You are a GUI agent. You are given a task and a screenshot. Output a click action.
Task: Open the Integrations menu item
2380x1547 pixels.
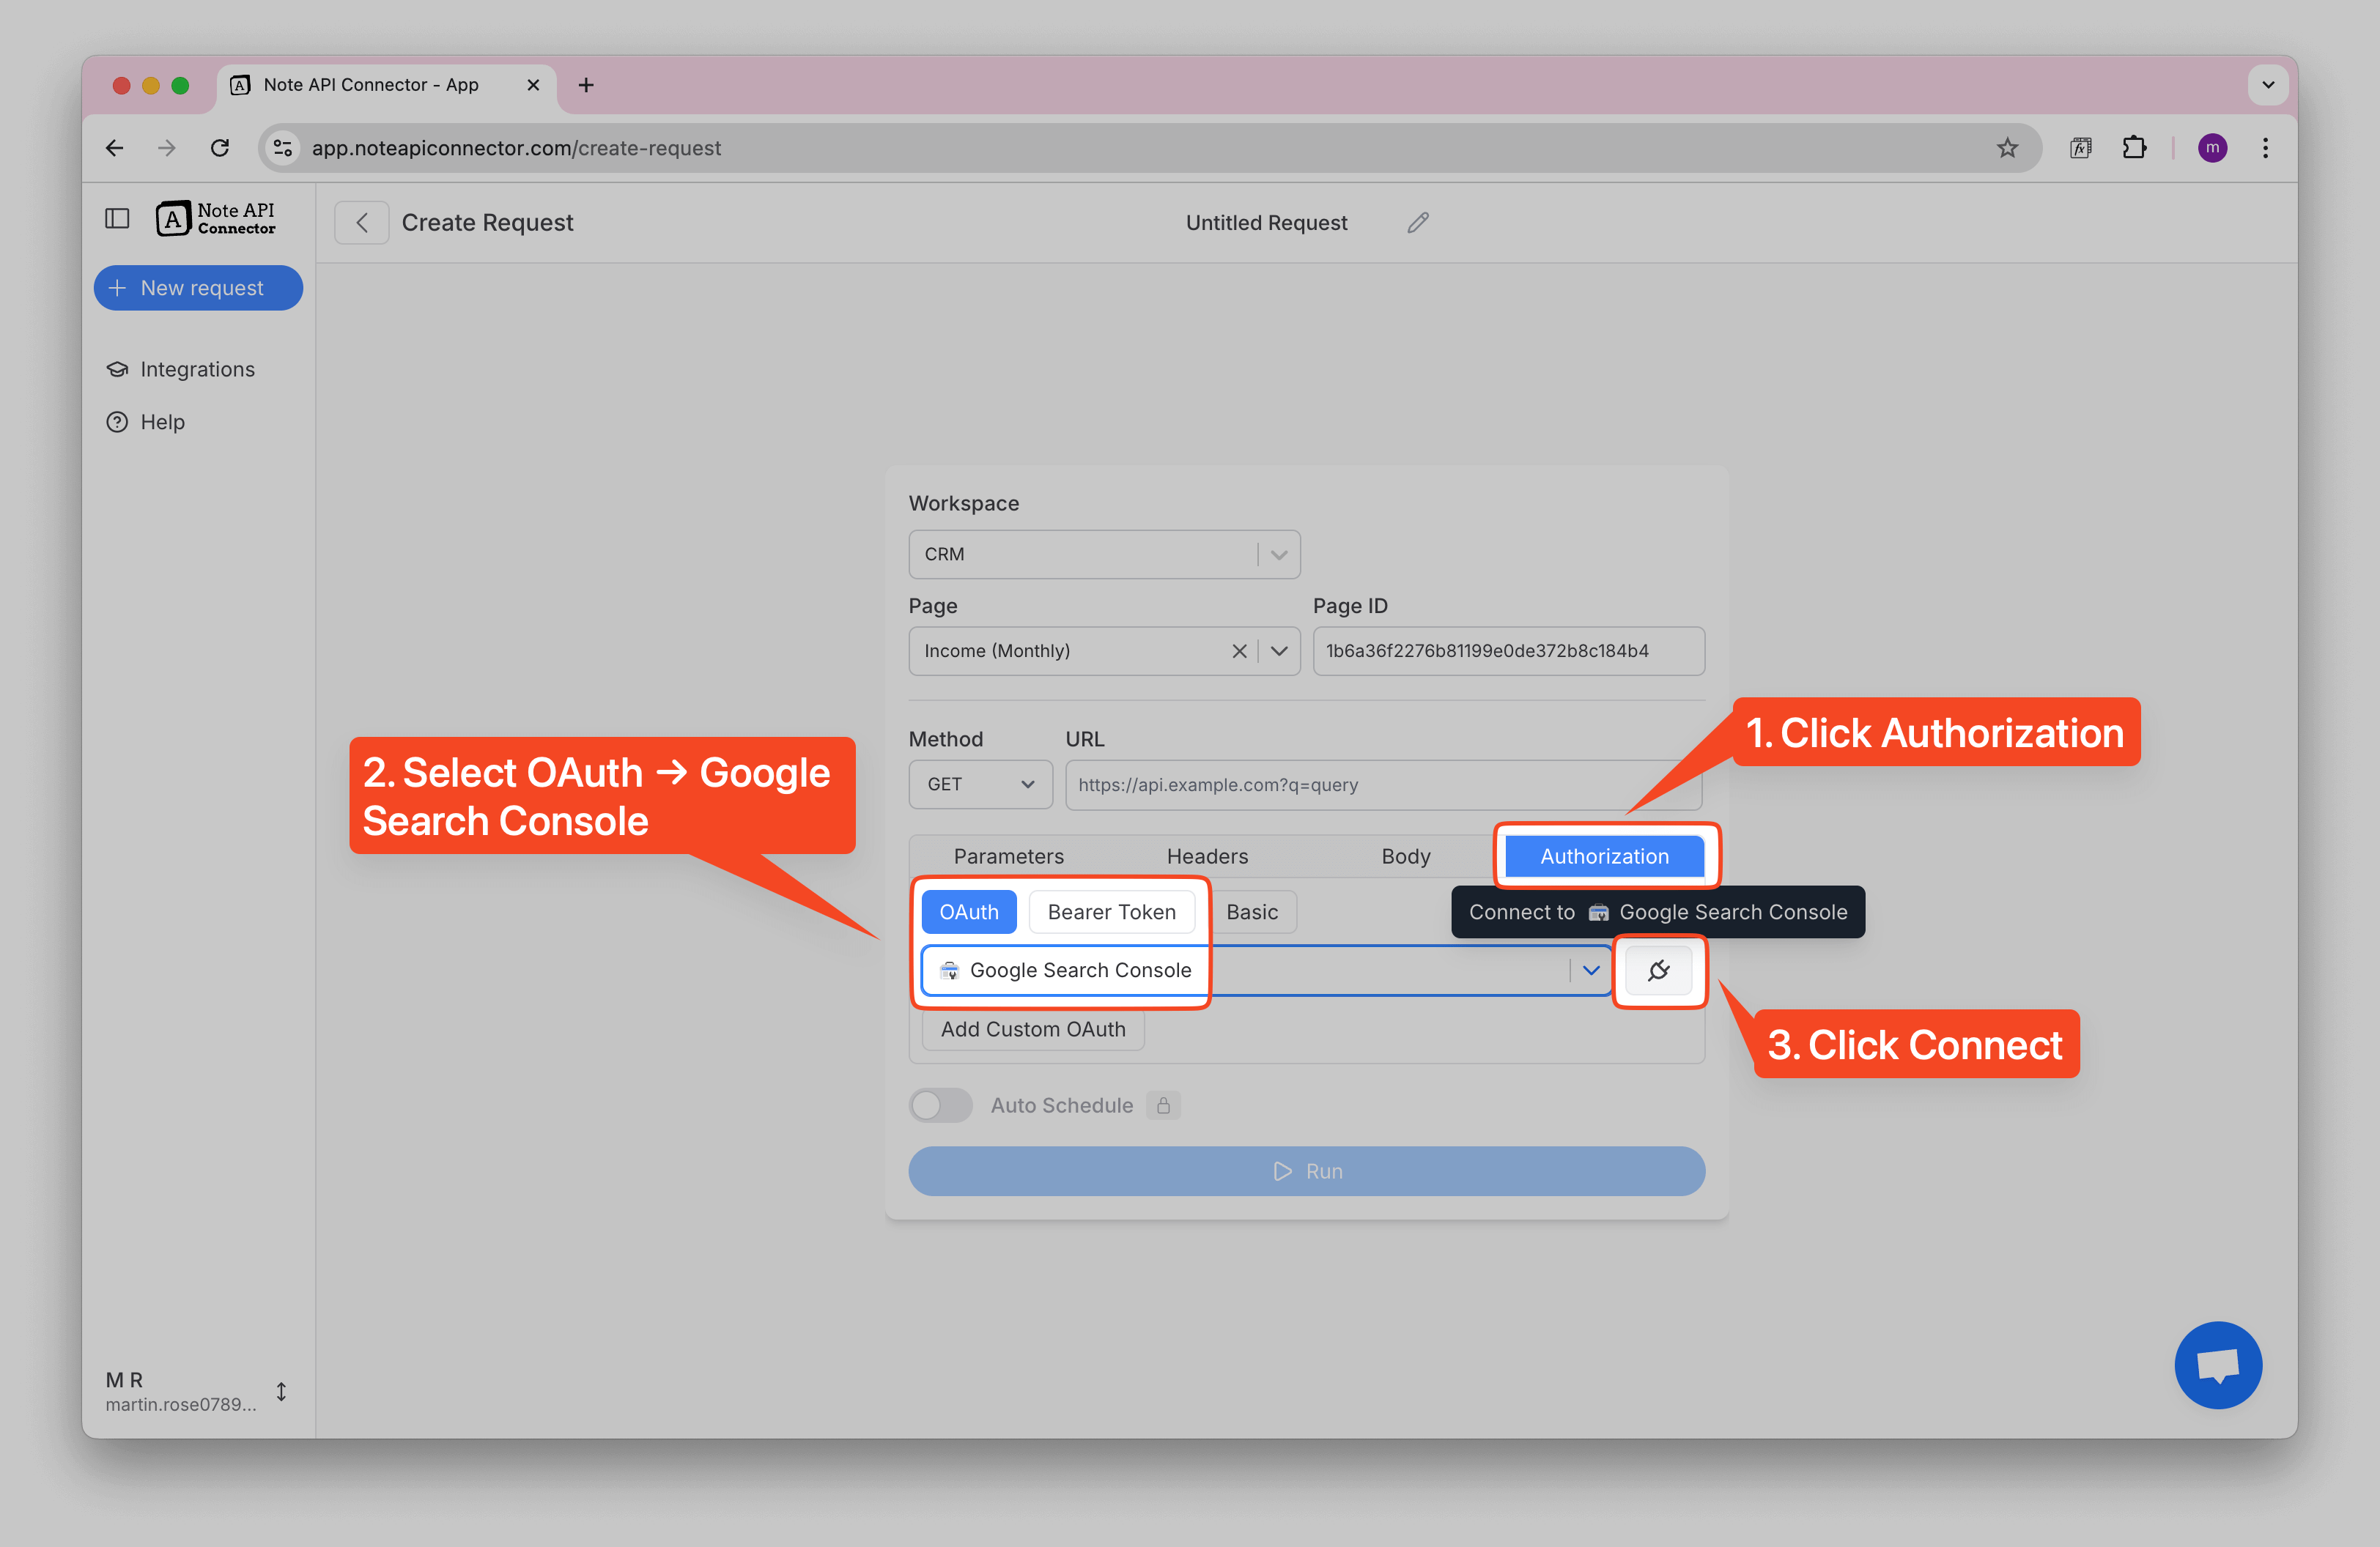197,370
